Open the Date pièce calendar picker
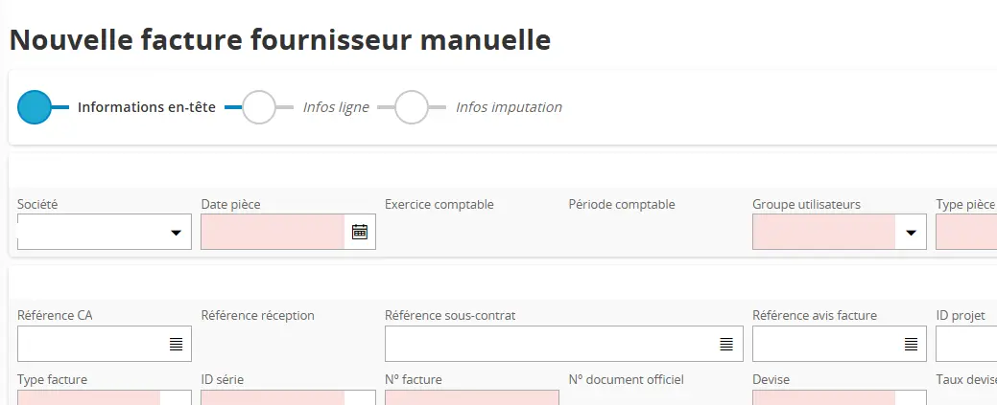Screen dimensions: 997x405 coord(360,232)
